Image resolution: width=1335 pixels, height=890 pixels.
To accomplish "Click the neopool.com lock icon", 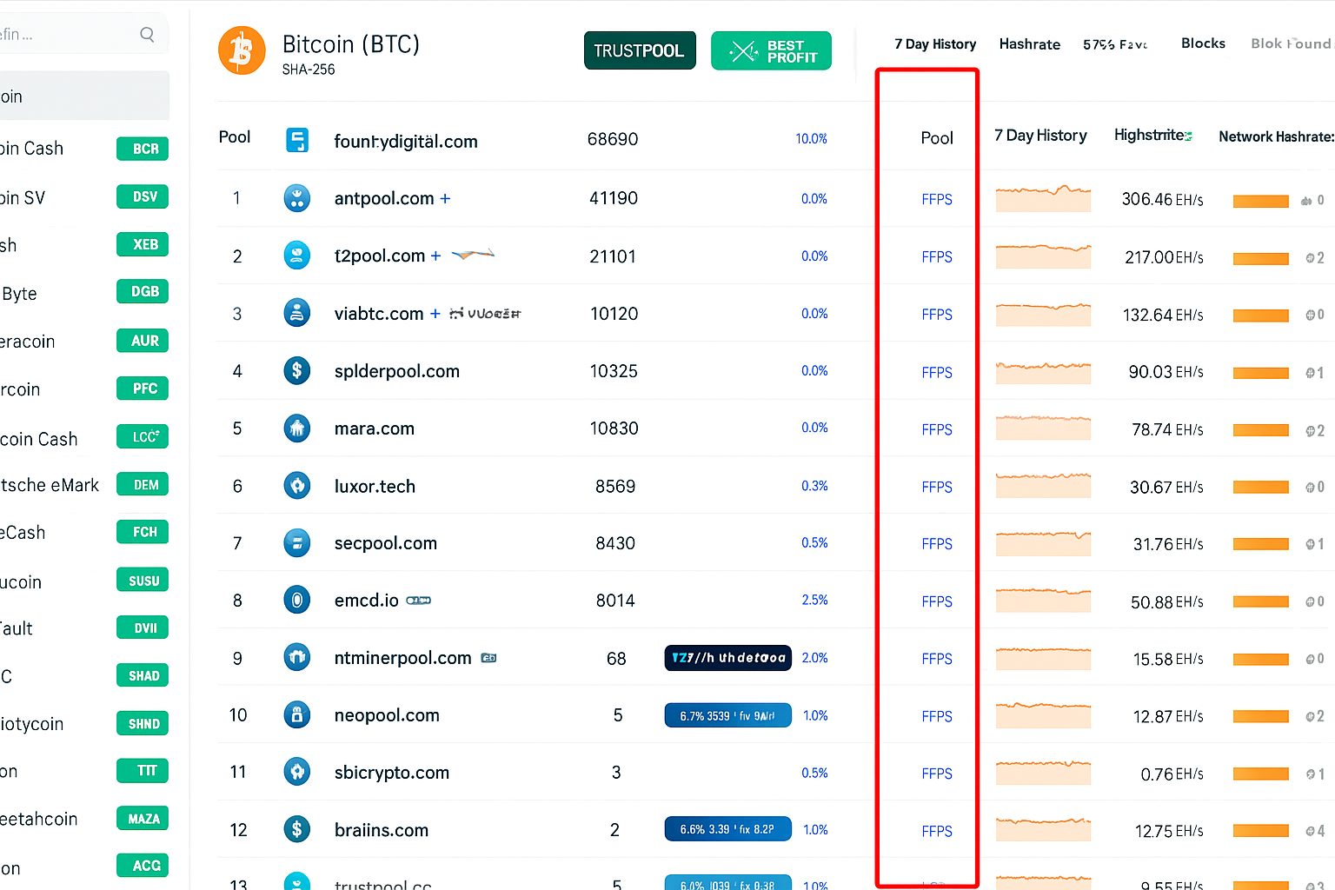I will (297, 714).
